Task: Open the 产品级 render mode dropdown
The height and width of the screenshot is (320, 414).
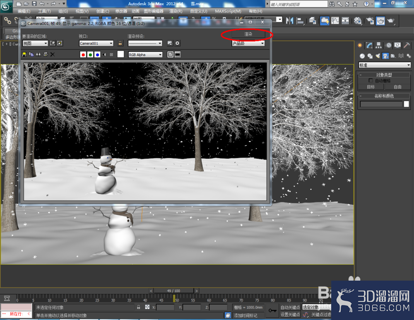Action: pos(248,43)
